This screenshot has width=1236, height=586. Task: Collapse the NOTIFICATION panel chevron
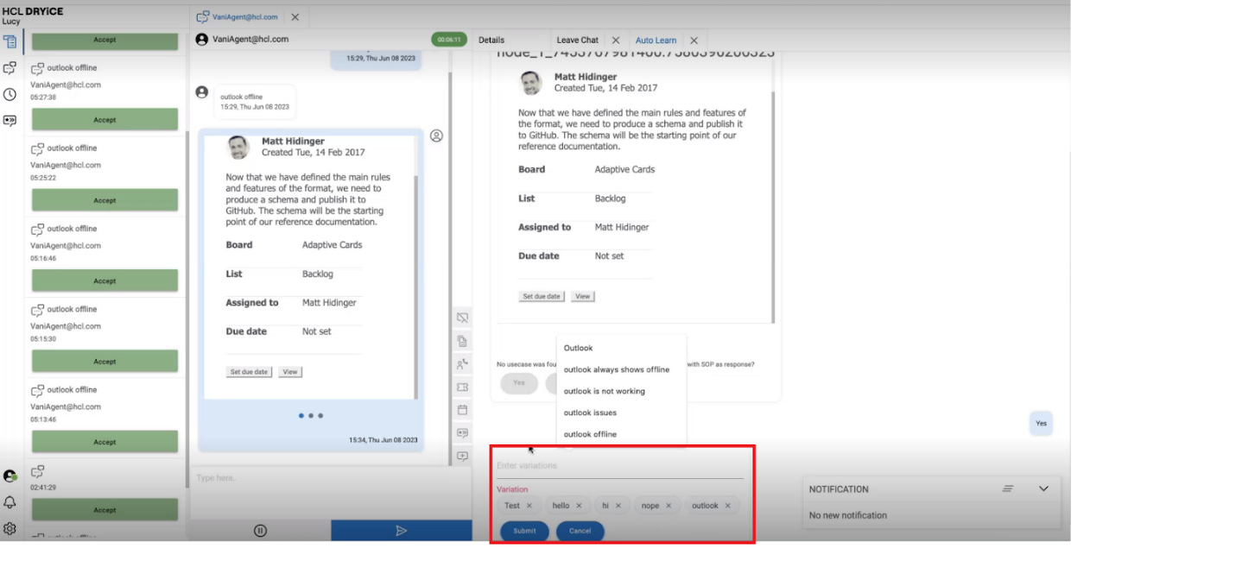[1043, 488]
